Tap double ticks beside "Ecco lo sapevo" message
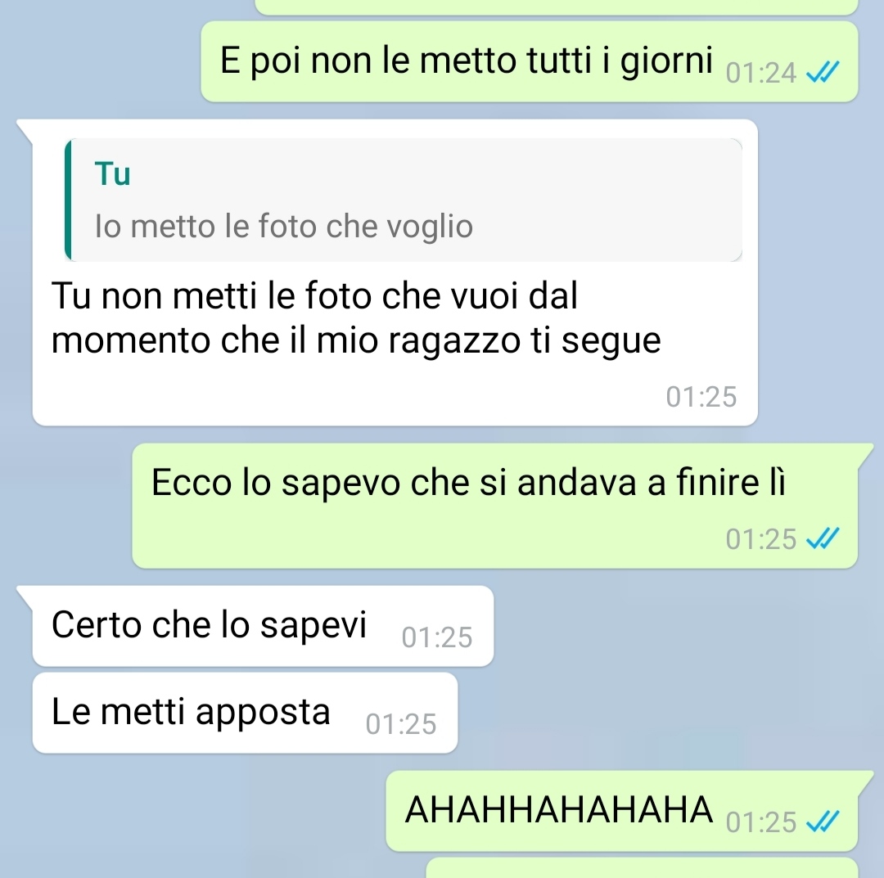The height and width of the screenshot is (878, 884). click(823, 538)
